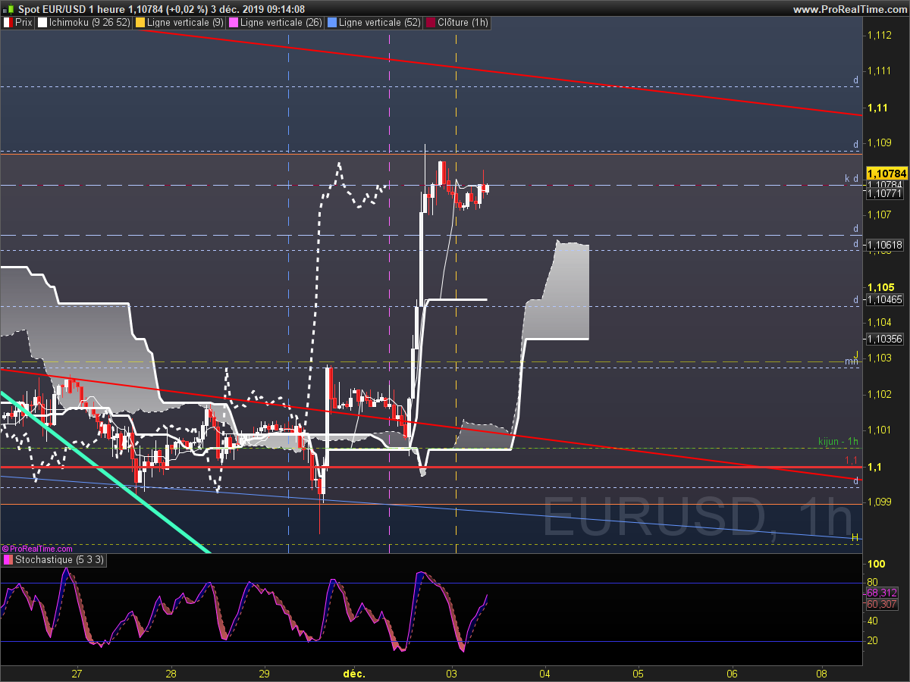Click the stochastic value tag 60,307
The image size is (910, 682).
coord(882,604)
